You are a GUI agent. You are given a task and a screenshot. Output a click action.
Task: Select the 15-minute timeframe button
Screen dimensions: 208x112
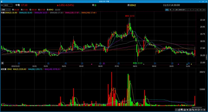point(197,10)
